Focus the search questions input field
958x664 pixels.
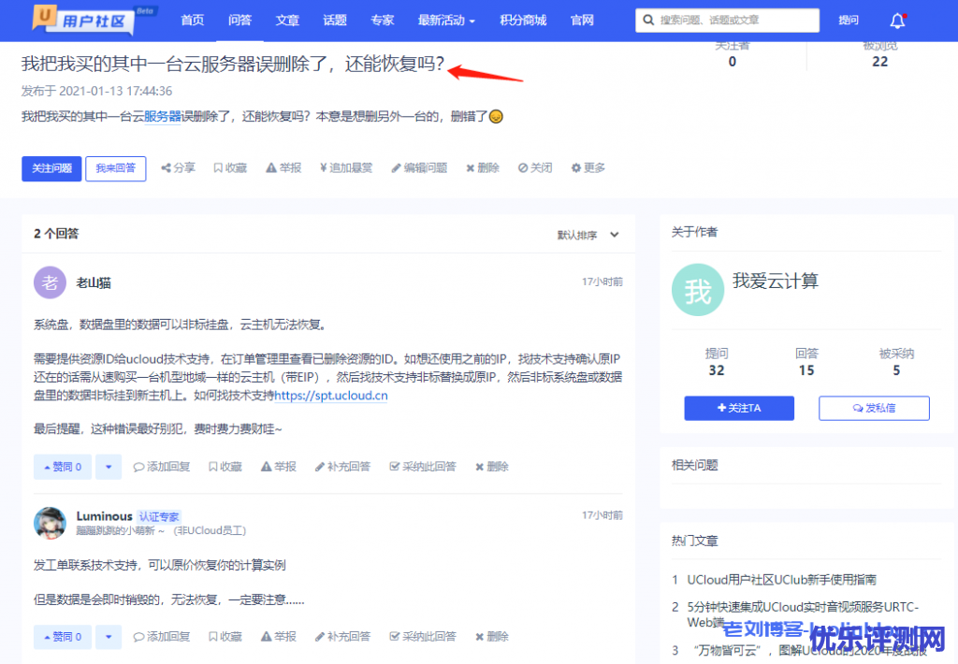point(734,21)
